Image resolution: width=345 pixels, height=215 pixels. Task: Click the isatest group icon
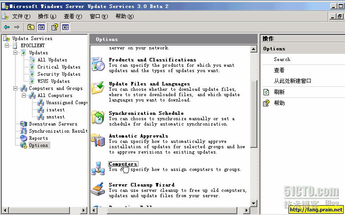coord(41,110)
